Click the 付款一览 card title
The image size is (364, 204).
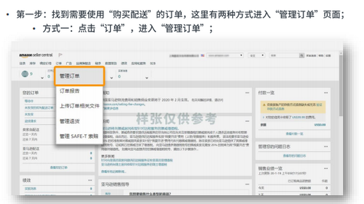tap(266, 93)
